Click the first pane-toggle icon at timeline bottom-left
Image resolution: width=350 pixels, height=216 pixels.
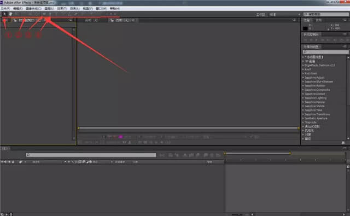click(x=2, y=214)
